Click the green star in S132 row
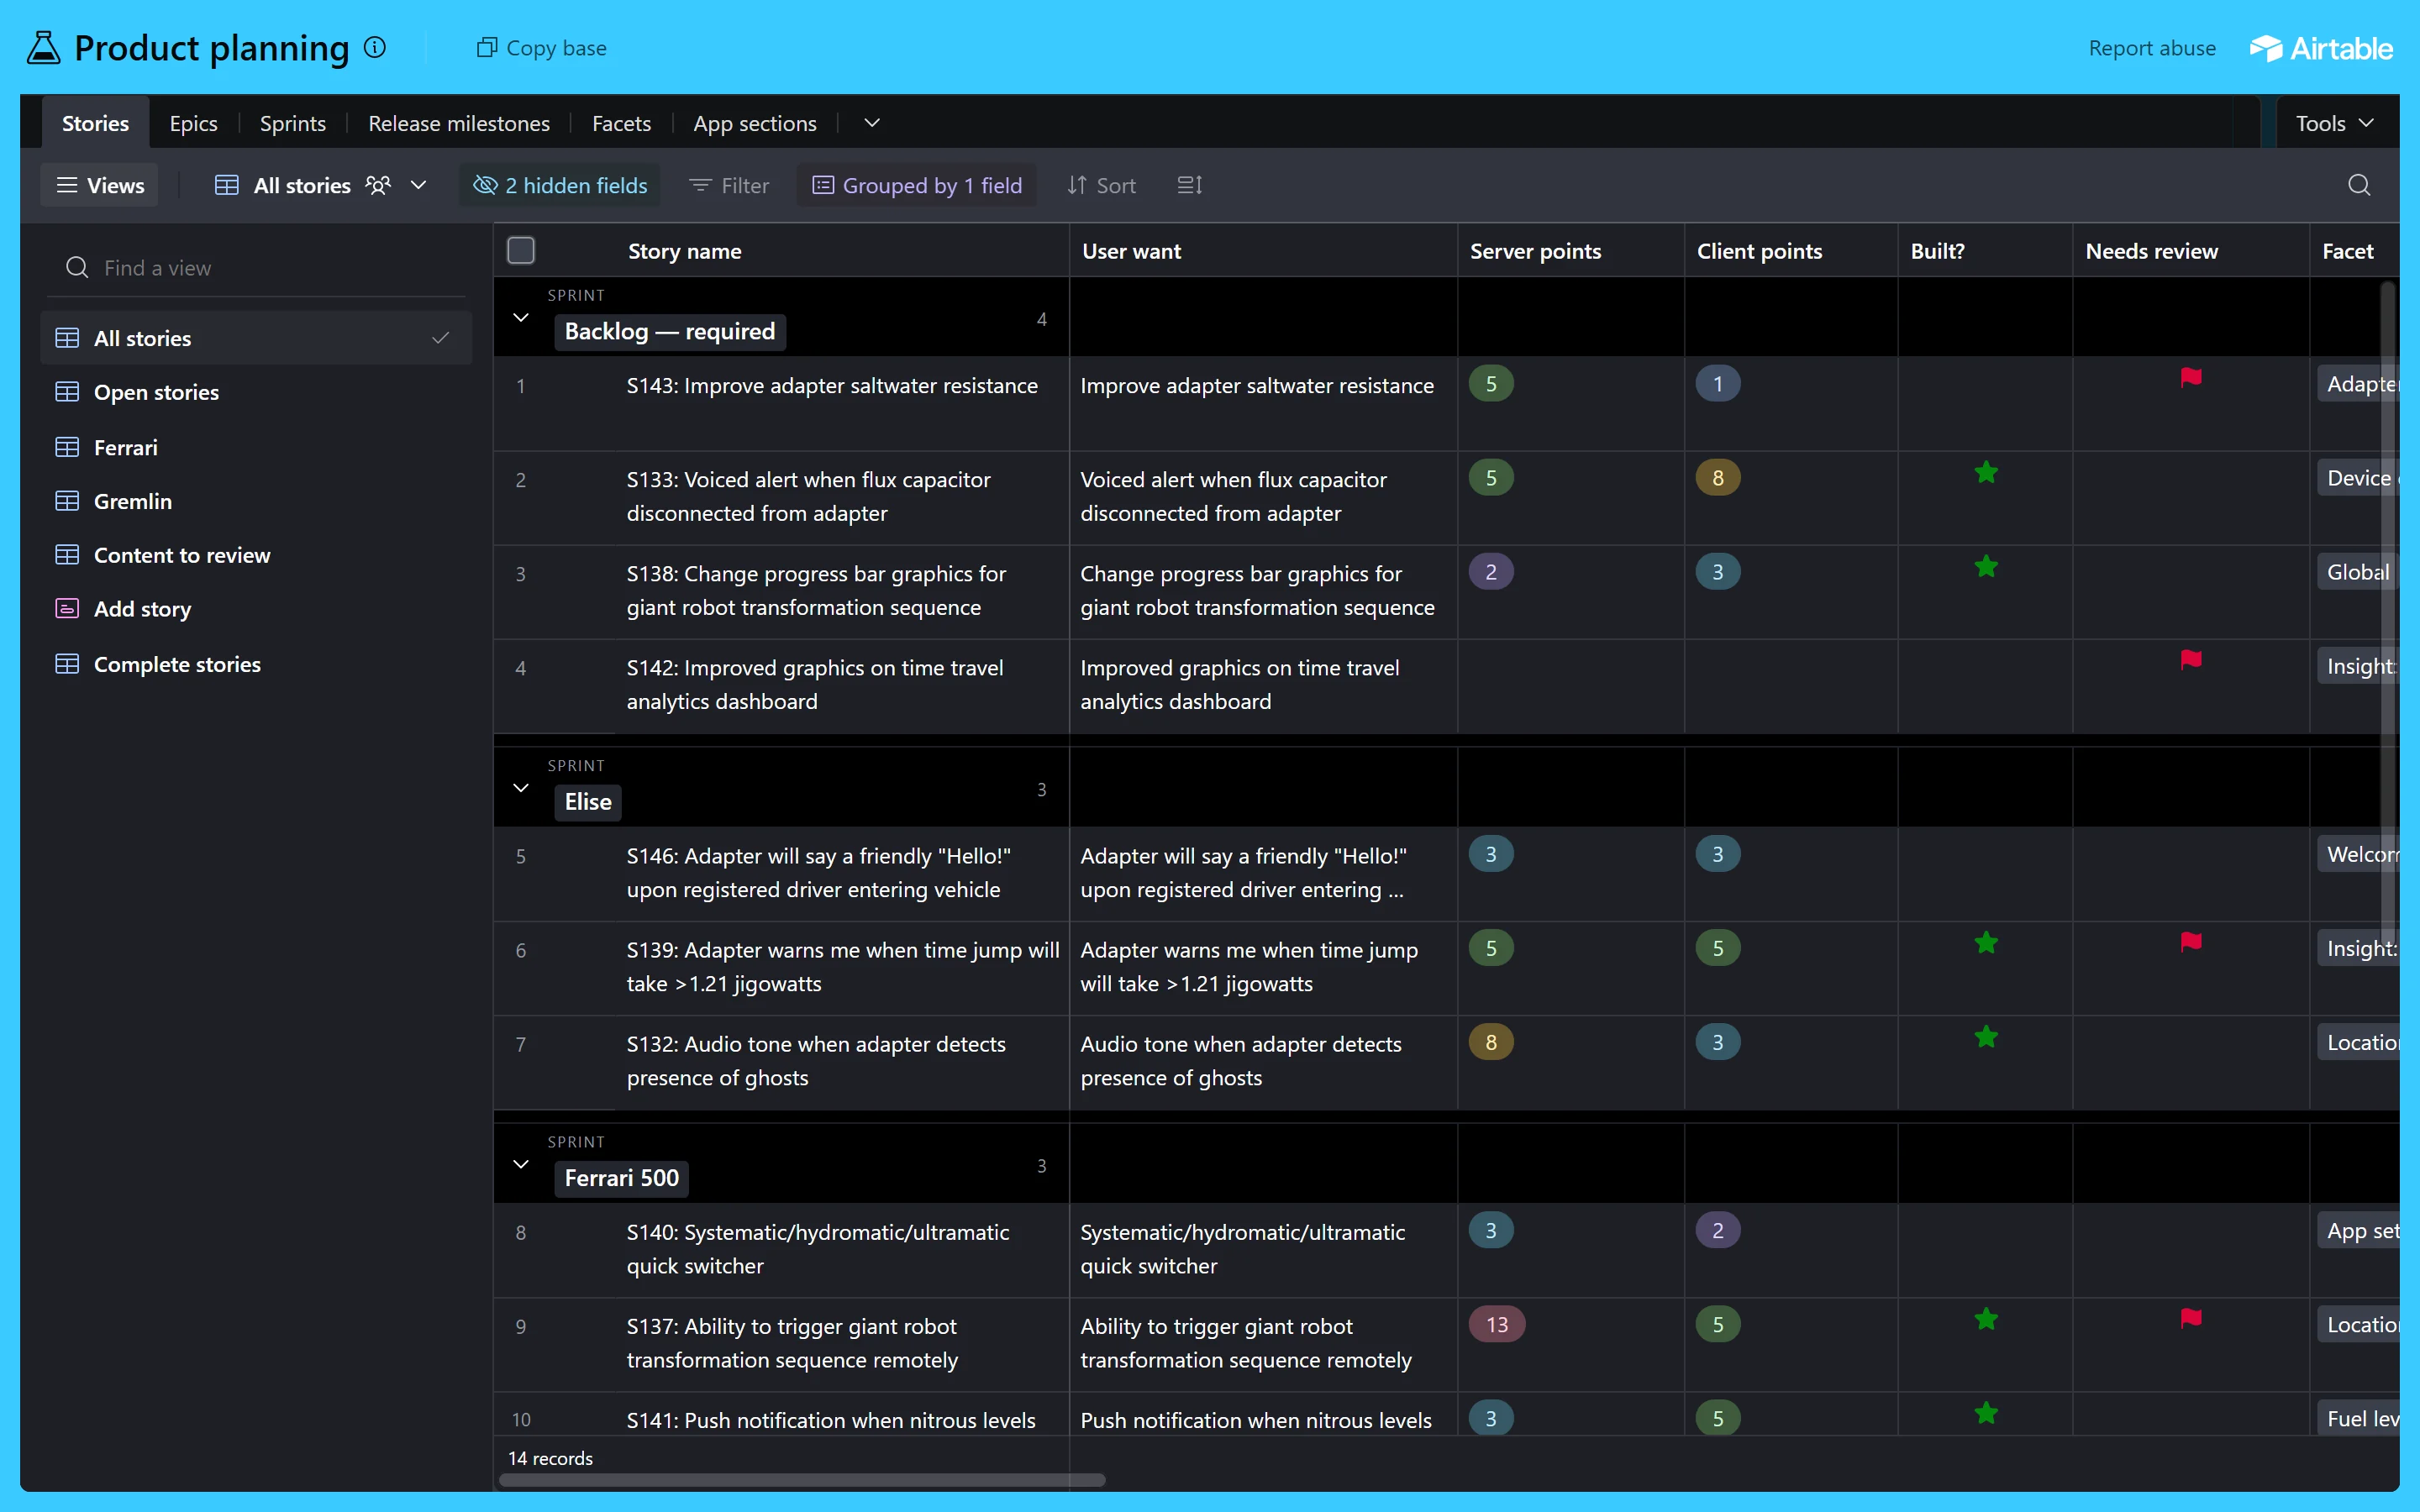The width and height of the screenshot is (2420, 1512). coord(1986,1037)
